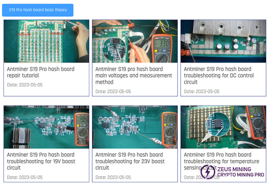Click the date under the repair tutorial card
The image size is (269, 183).
pos(25,85)
